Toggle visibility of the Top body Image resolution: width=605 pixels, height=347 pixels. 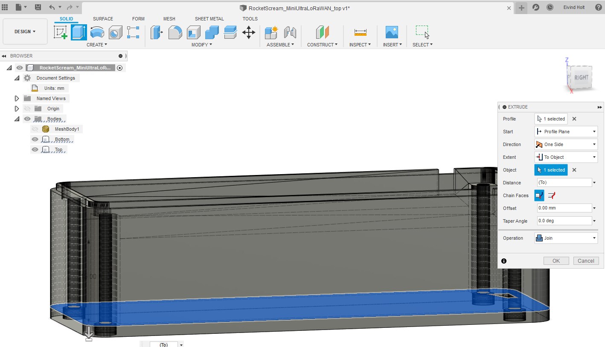tap(35, 149)
